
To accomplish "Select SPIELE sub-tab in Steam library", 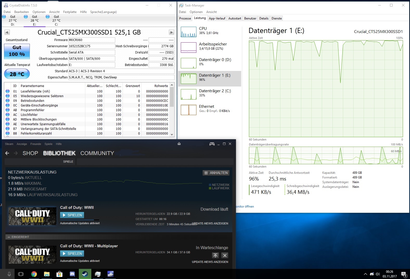I will pyautogui.click(x=68, y=162).
